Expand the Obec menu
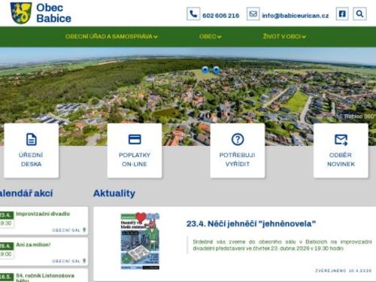The width and height of the screenshot is (376, 282). tap(211, 37)
